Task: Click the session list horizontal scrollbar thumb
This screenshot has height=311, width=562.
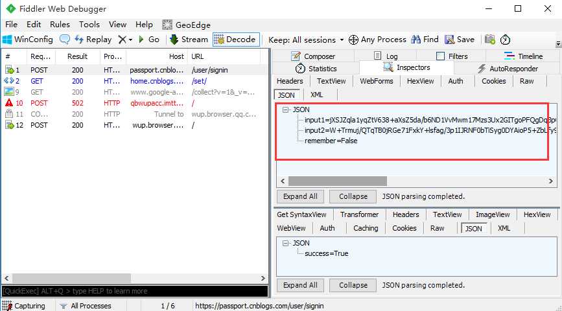Action: pos(72,278)
